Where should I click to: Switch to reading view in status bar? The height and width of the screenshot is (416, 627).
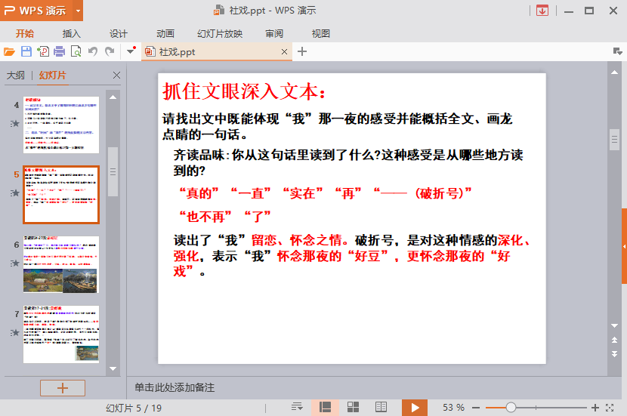tap(381, 407)
